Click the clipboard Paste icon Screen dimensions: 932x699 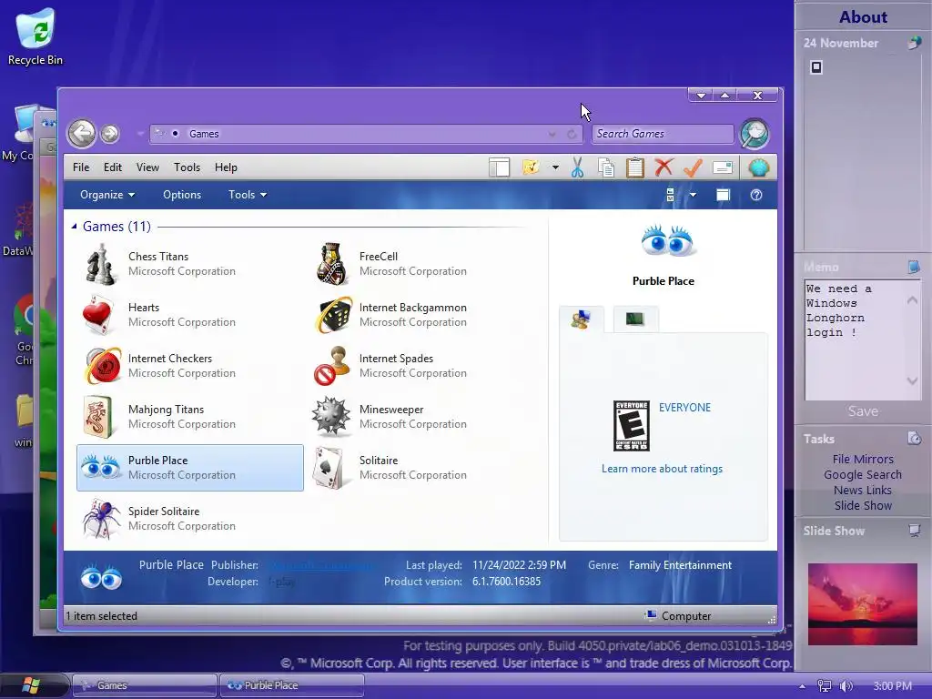pos(634,167)
